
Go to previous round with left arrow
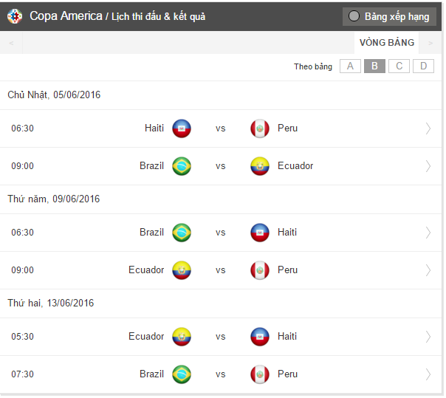click(x=11, y=44)
